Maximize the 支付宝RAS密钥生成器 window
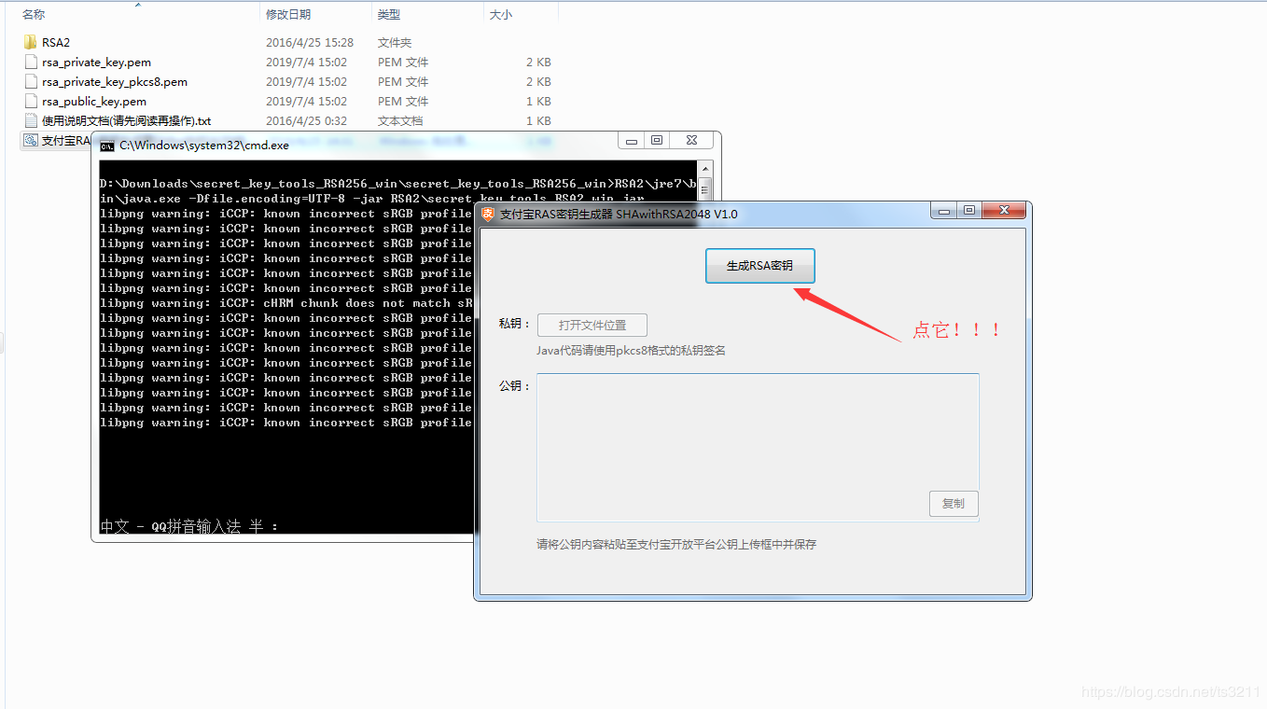Image resolution: width=1267 pixels, height=709 pixels. 969,211
